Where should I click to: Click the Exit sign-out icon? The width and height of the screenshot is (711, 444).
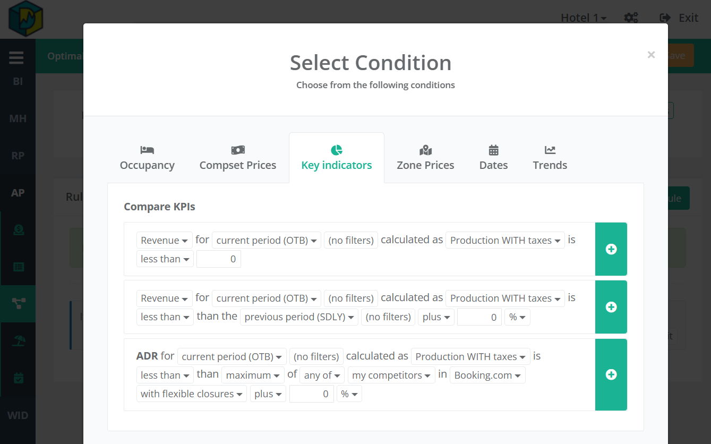[665, 18]
